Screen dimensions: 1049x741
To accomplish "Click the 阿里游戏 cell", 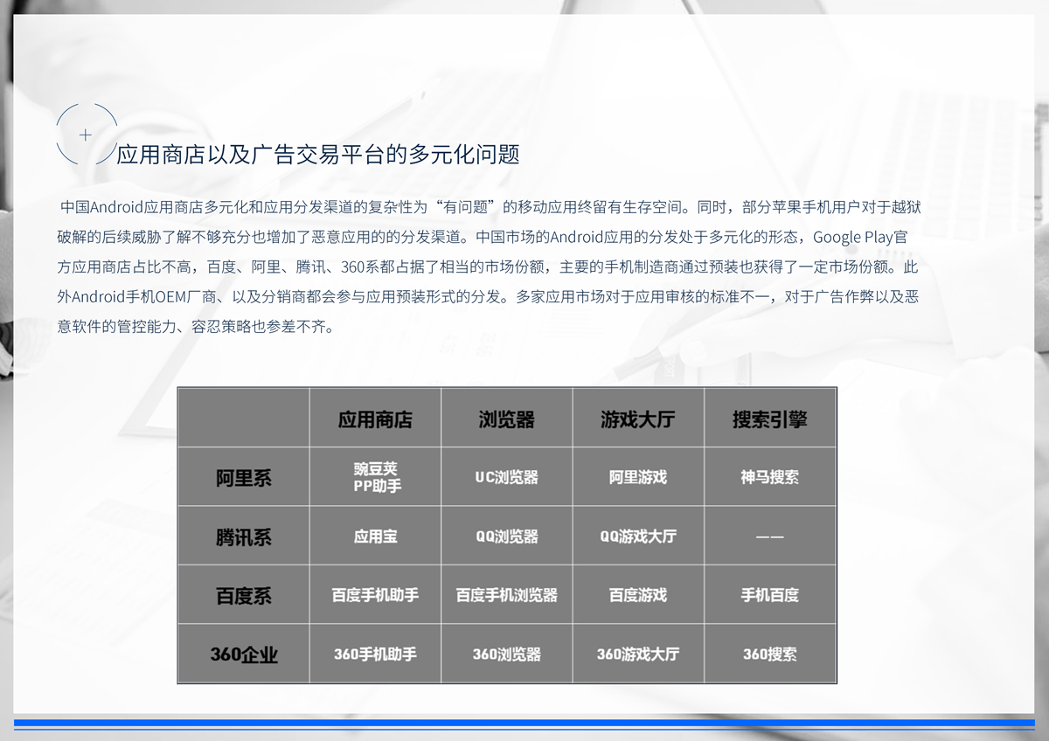I will point(638,477).
